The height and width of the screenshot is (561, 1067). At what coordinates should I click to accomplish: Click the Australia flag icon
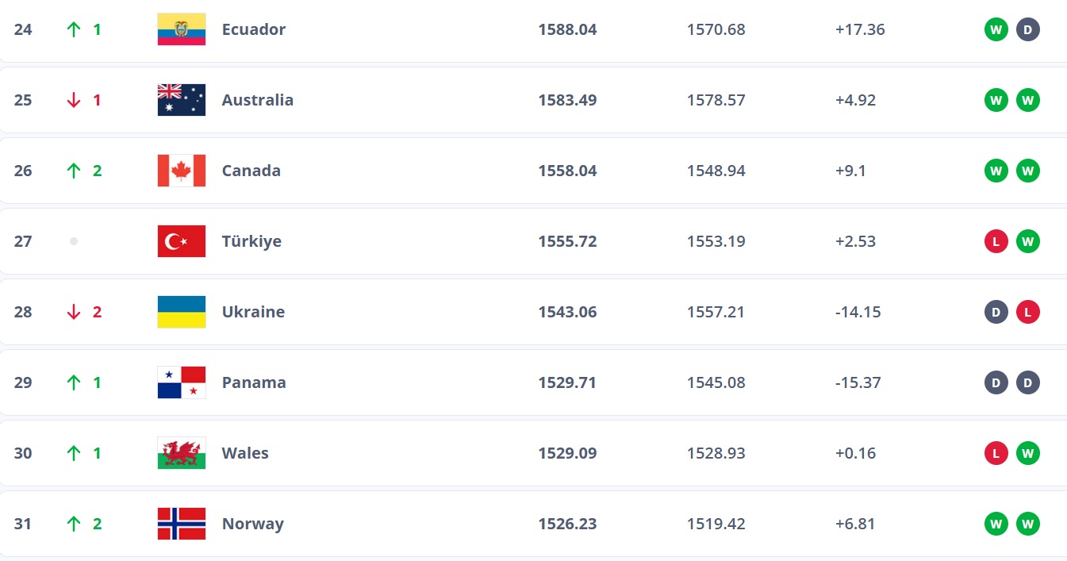[x=182, y=100]
